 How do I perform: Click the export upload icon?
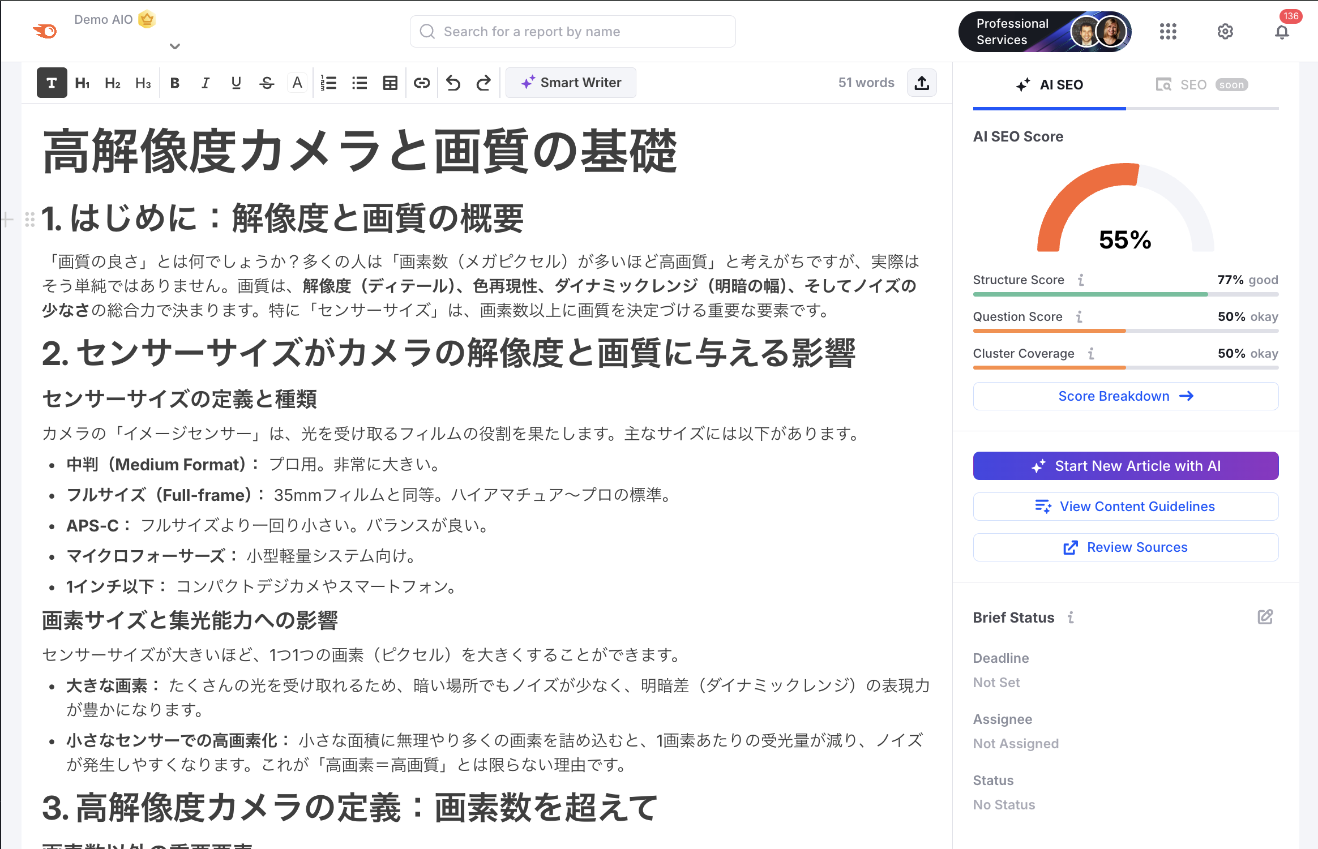tap(922, 83)
